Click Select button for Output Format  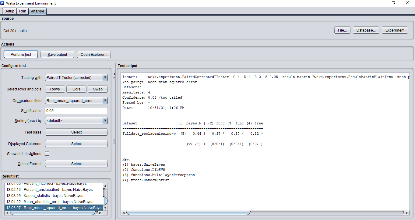click(x=76, y=164)
